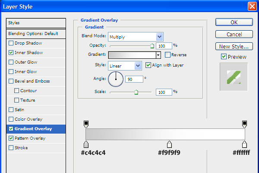Enable the Bevel and Emboss checkbox
The height and width of the screenshot is (173, 259).
(x=11, y=81)
